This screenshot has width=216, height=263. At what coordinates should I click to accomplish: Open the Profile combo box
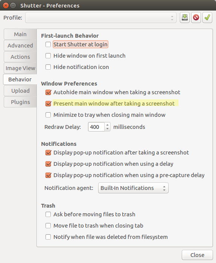pyautogui.click(x=101, y=17)
